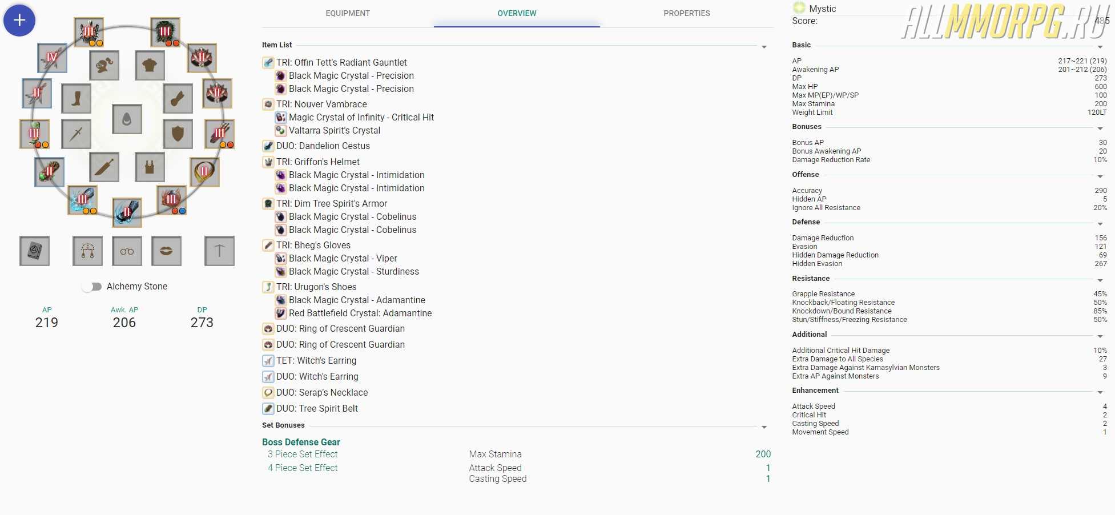Select the empty chest armor slot

click(150, 66)
